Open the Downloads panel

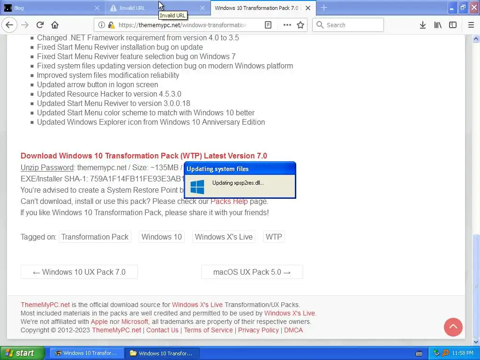[423, 25]
